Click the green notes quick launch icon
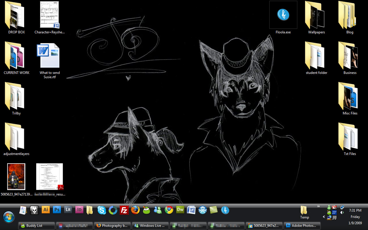Viewport: 368px width, 230px height. pos(214,210)
